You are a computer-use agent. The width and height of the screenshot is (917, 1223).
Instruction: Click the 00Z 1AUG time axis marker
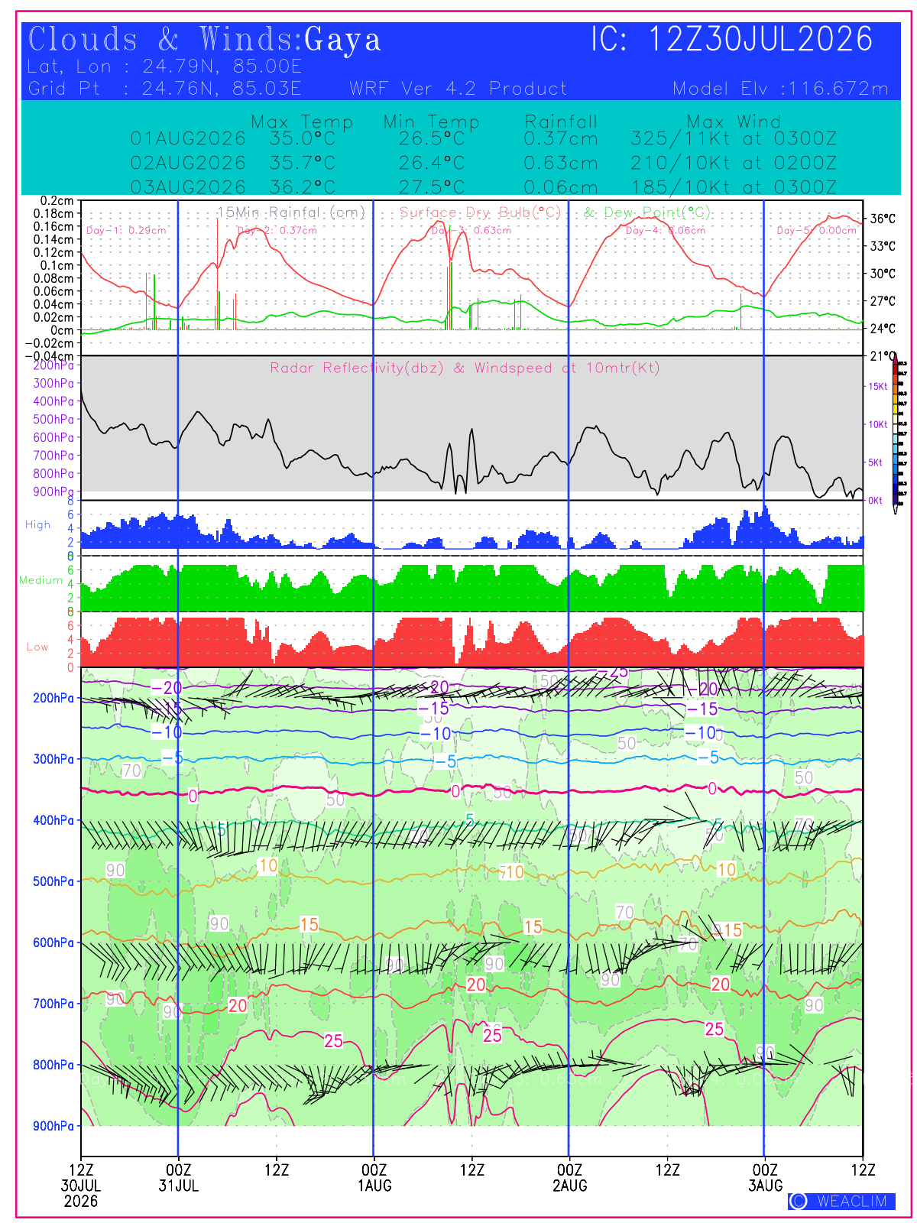pyautogui.click(x=374, y=1178)
